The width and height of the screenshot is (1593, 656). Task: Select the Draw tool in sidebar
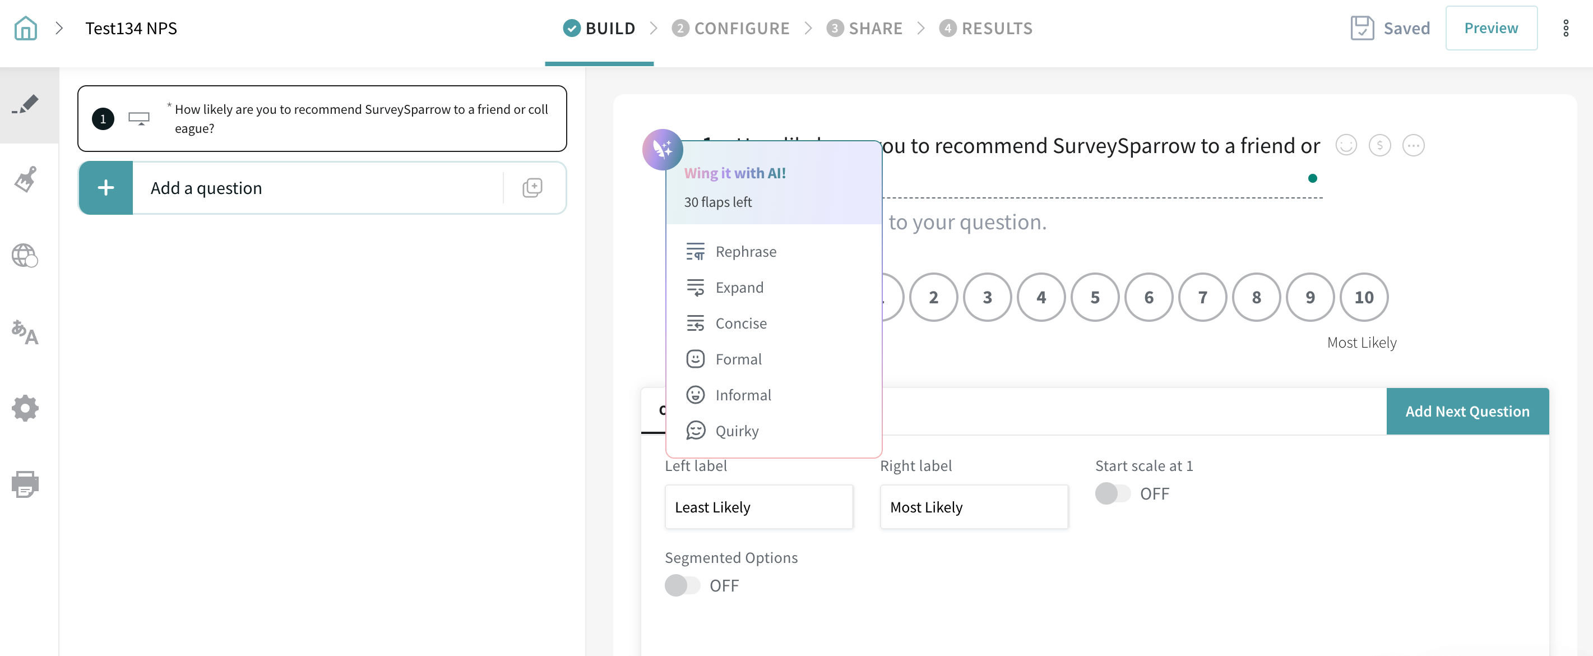click(x=29, y=101)
